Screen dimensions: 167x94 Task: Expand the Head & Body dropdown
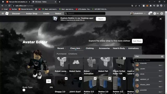[x=120, y=48]
